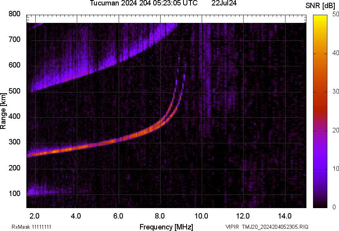Click the frequency tick label "10.0"
The height and width of the screenshot is (231, 339).
coord(201,216)
